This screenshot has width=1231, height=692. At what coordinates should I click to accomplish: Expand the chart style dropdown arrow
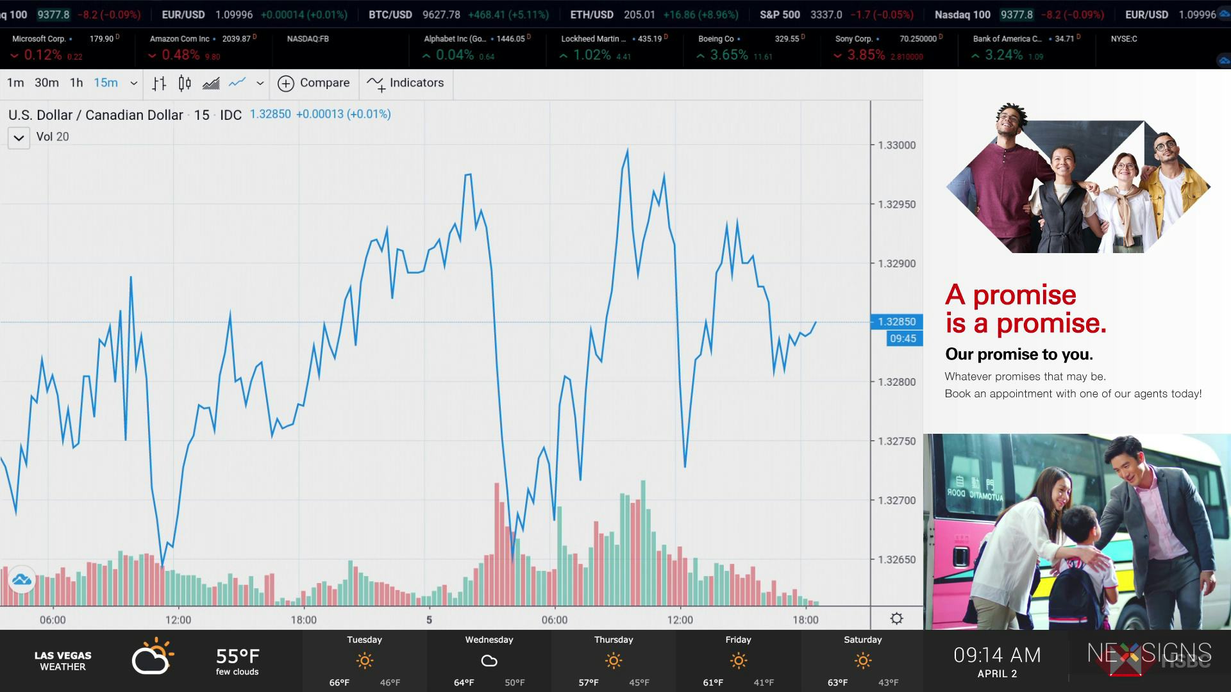point(260,83)
